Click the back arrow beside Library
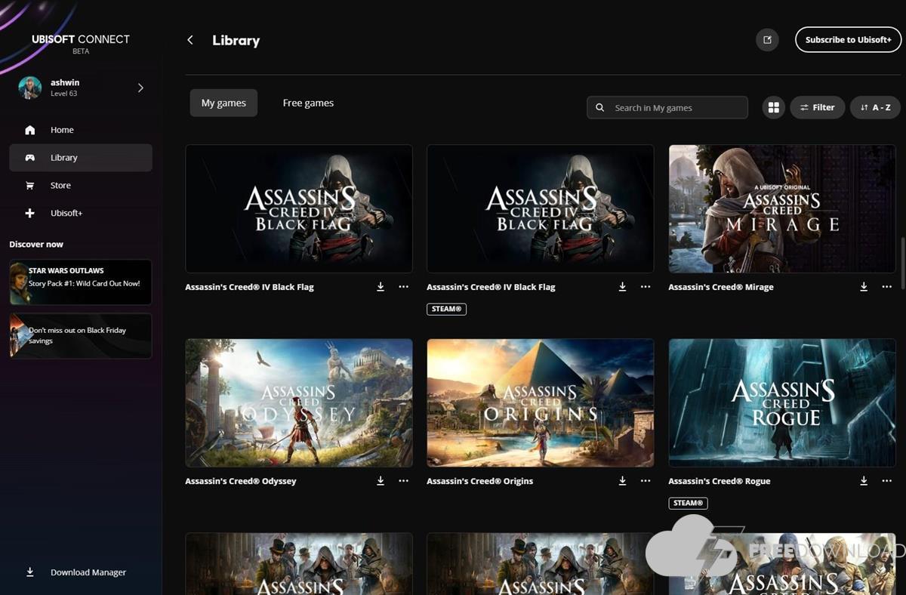Image resolution: width=906 pixels, height=595 pixels. point(190,40)
